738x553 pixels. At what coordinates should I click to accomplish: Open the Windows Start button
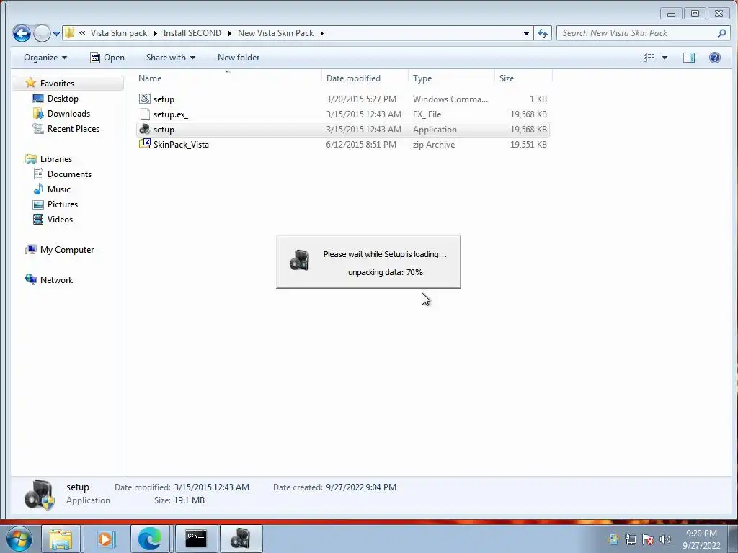coord(19,539)
